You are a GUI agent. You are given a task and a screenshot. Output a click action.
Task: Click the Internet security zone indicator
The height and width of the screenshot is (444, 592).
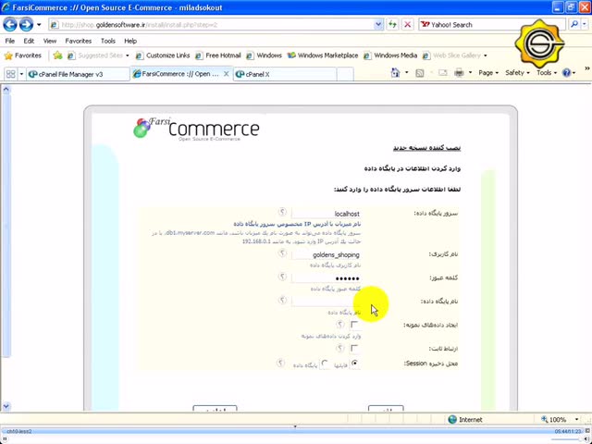pos(465,419)
